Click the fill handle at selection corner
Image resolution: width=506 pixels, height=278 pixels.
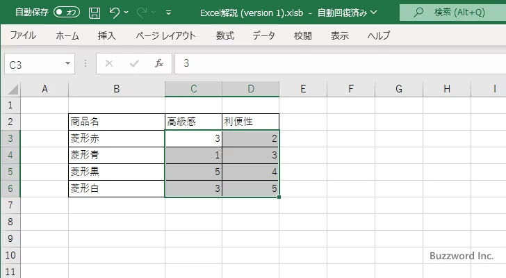279,197
